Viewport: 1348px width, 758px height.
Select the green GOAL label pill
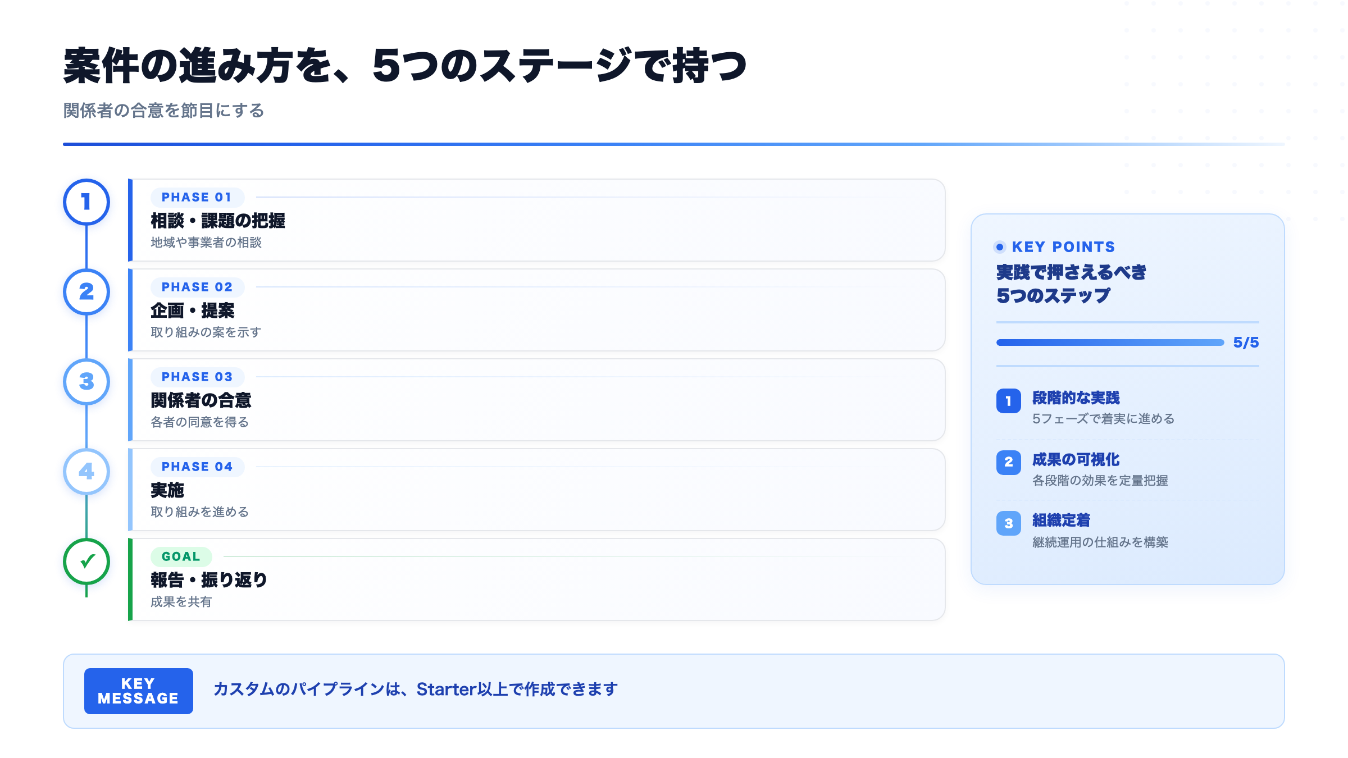click(x=181, y=556)
